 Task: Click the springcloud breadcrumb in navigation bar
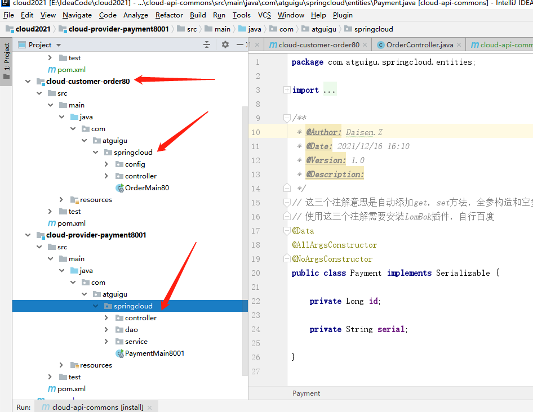(369, 29)
